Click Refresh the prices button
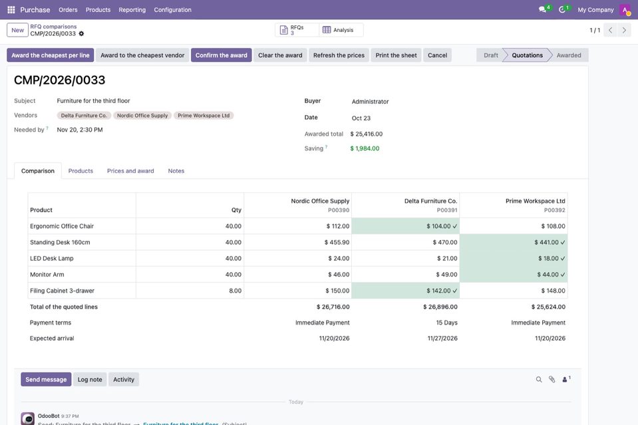This screenshot has width=638, height=425. tap(339, 55)
